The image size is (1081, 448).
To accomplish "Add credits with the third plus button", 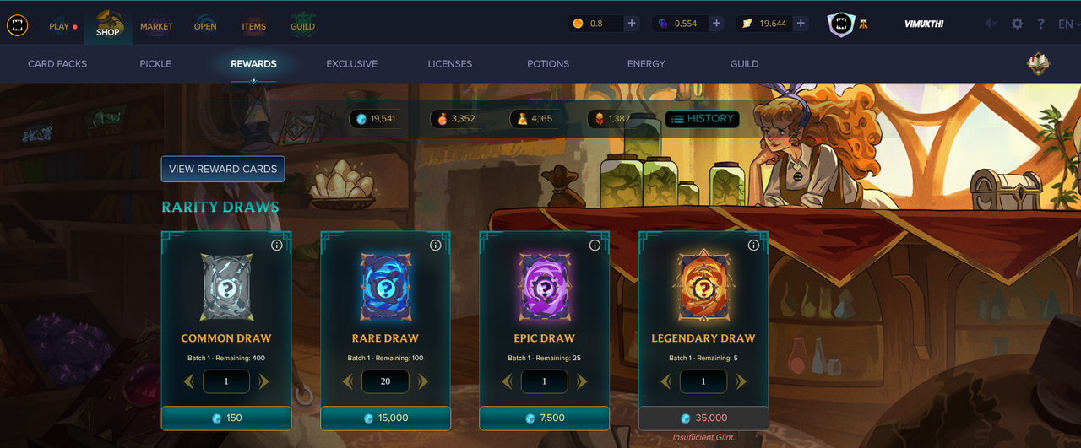I will tap(801, 24).
